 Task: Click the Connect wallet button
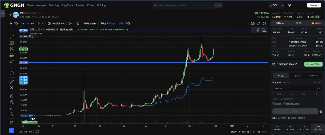click(x=314, y=5)
